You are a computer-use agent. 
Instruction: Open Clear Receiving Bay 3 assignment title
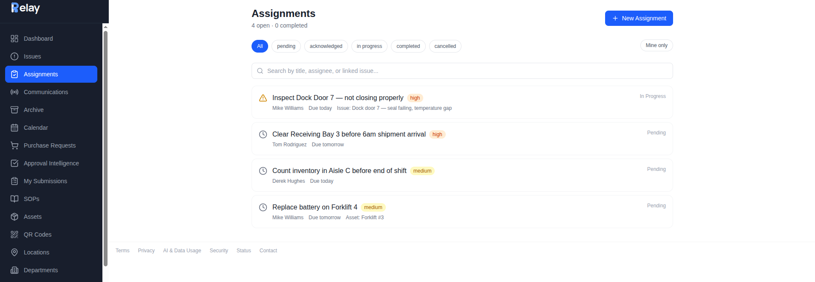click(x=349, y=134)
